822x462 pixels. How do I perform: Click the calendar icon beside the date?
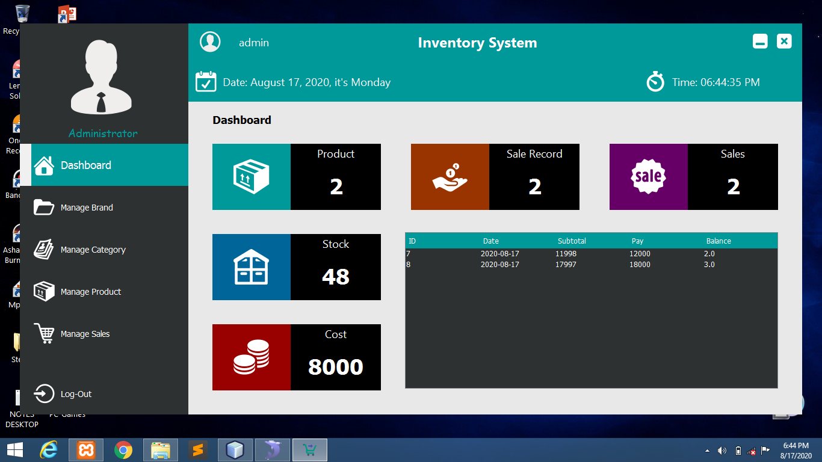(207, 82)
